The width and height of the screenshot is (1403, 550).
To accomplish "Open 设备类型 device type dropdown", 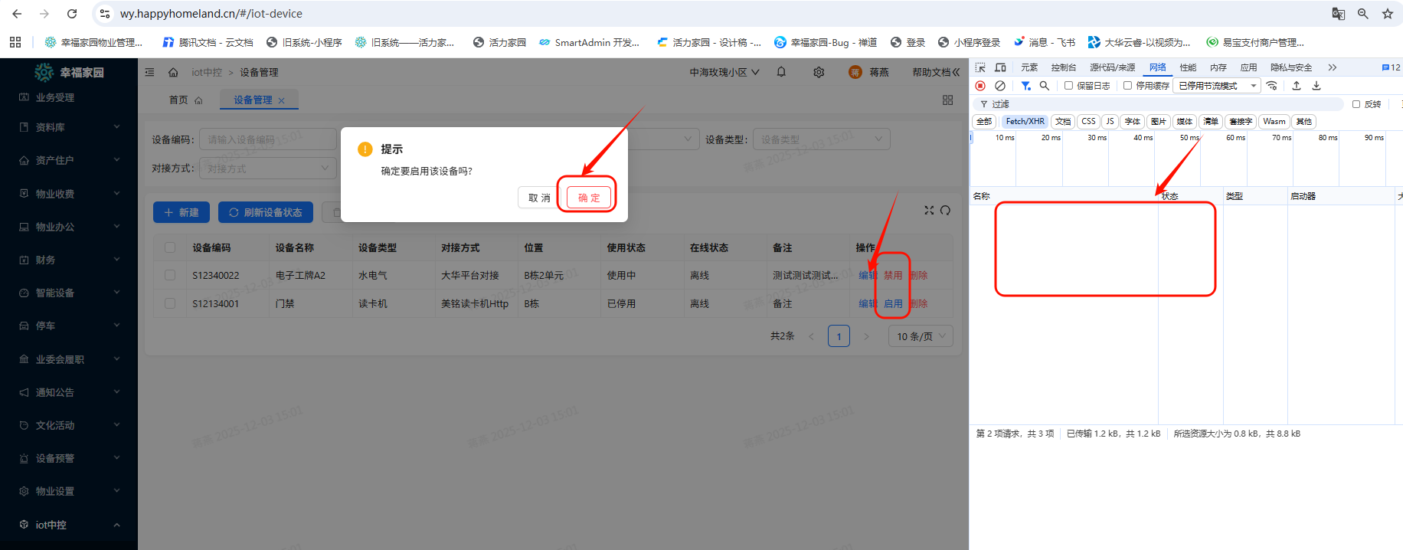I will tap(822, 139).
